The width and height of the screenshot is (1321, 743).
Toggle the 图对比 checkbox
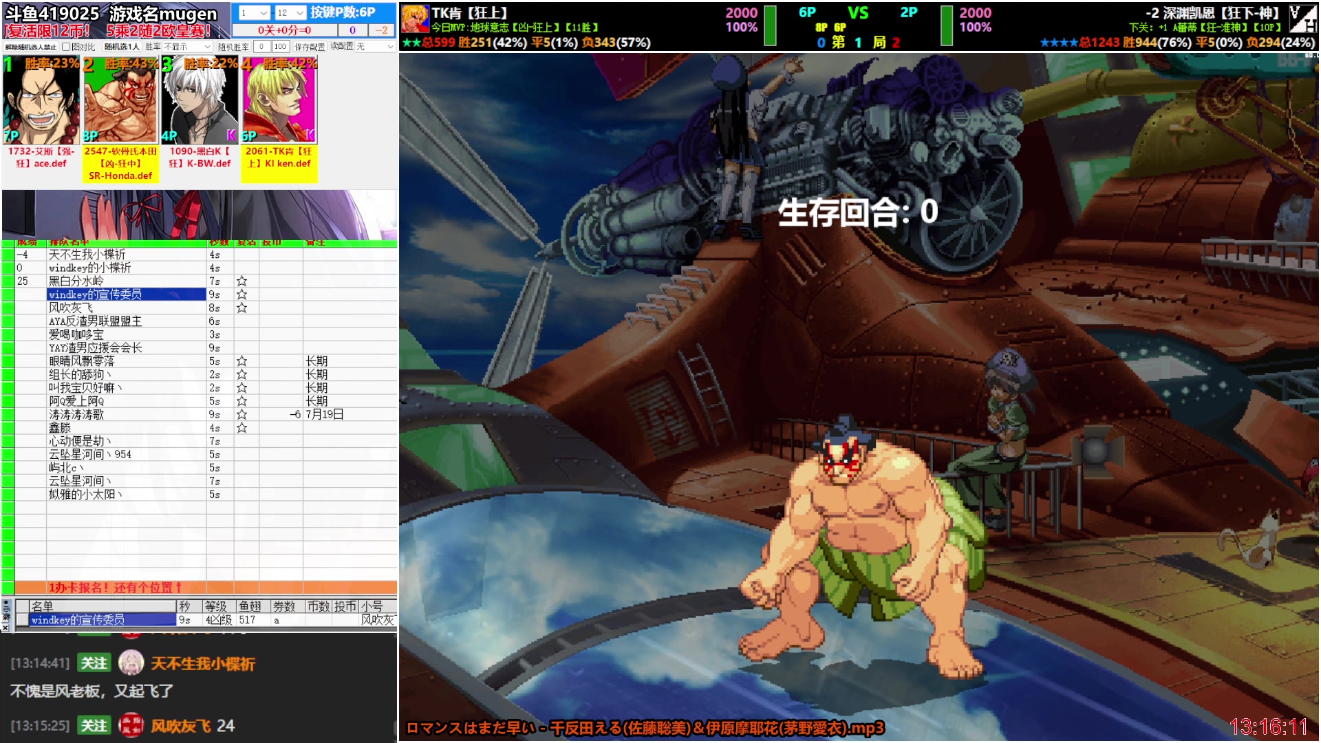pos(66,47)
